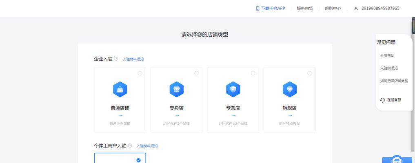Select the 旗舰店 radio button
415x163 pixels.
(x=310, y=73)
